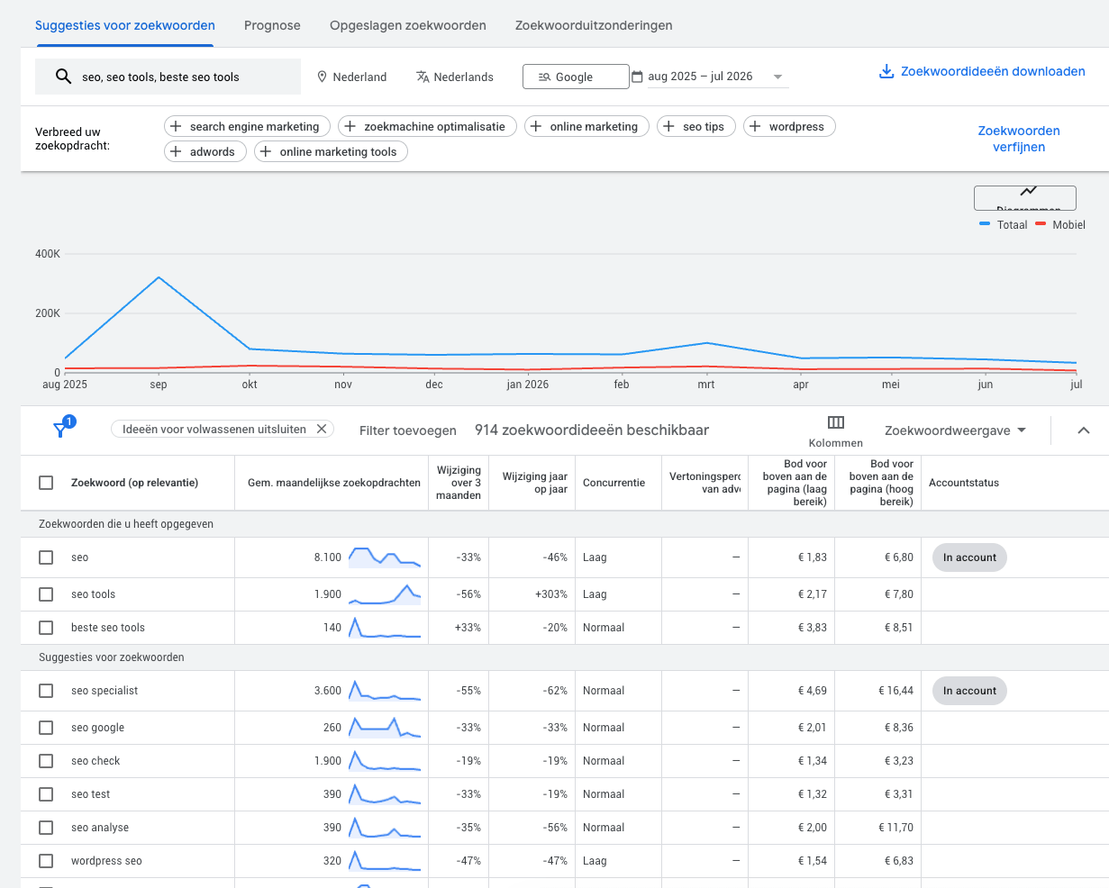Open the Zoekwoordweergave dropdown
Screen dimensions: 1109x888
click(x=955, y=430)
